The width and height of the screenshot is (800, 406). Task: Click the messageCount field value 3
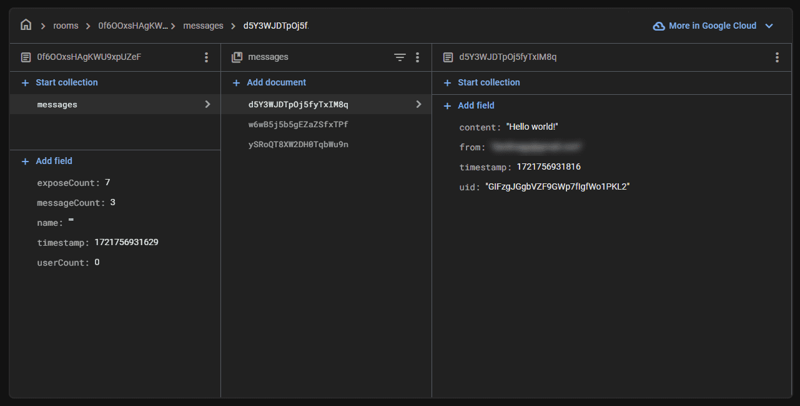112,202
